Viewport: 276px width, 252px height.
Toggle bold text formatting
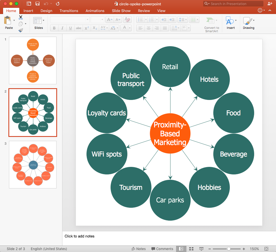coord(54,28)
